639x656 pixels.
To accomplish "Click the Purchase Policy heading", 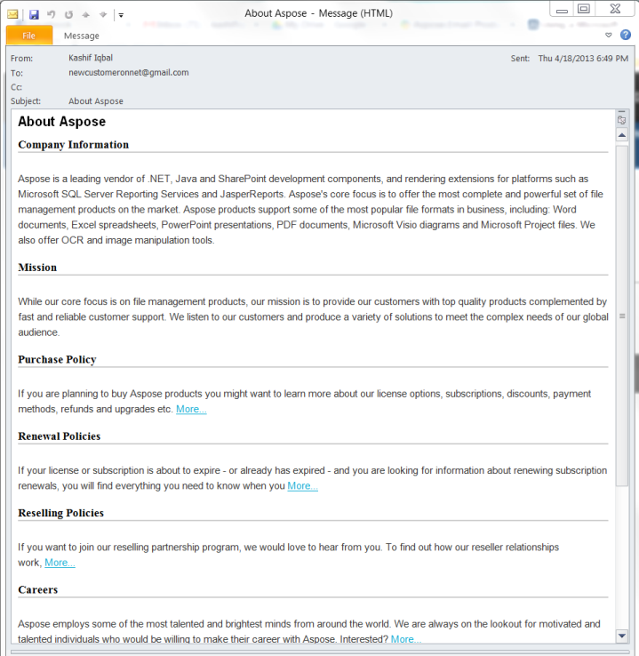I will point(57,359).
